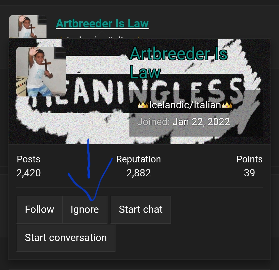Click the Joined Jan 22, 2022 date

tap(183, 122)
